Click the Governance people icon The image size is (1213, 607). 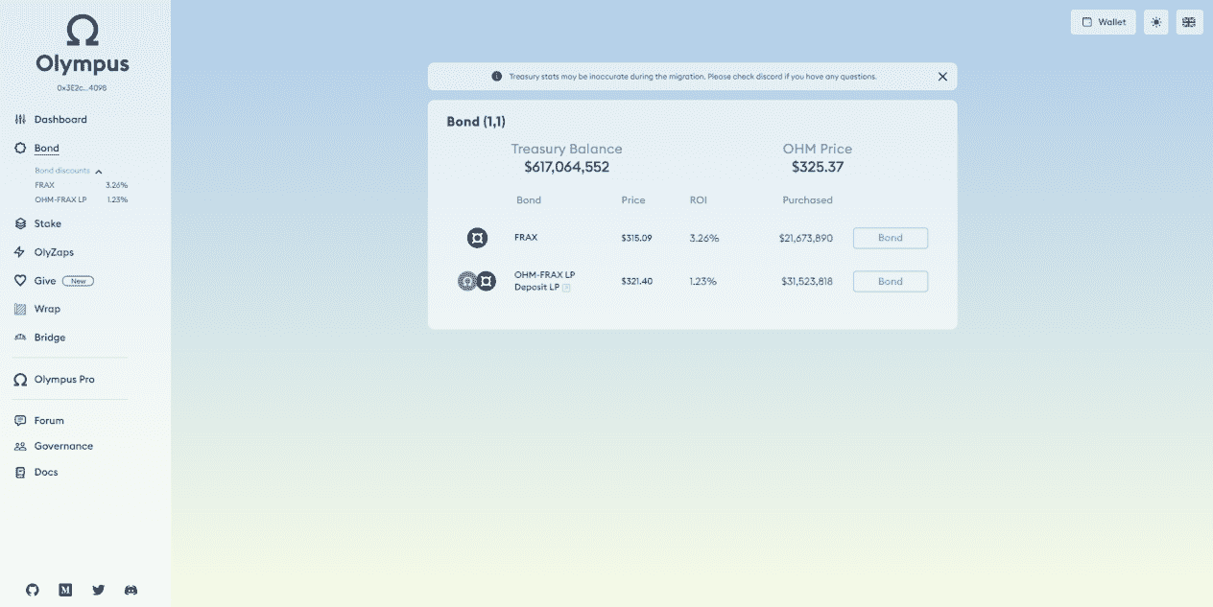[x=20, y=447]
